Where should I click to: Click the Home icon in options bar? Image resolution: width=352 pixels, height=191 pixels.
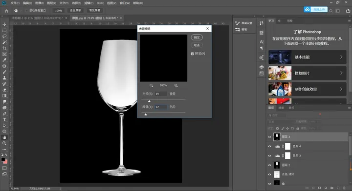tap(6, 11)
